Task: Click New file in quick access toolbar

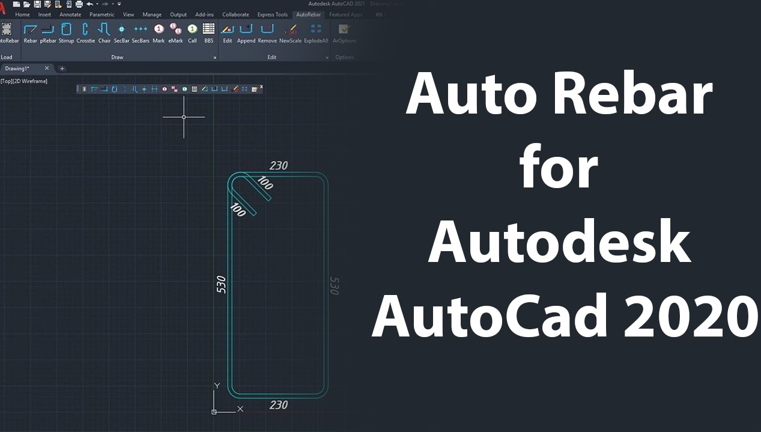Action: 16,4
